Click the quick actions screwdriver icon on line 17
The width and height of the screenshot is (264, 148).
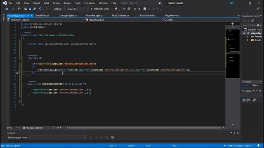[17, 73]
